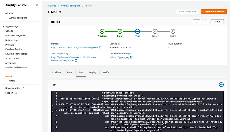Click the Deploy stage clock icon

coord(155,31)
